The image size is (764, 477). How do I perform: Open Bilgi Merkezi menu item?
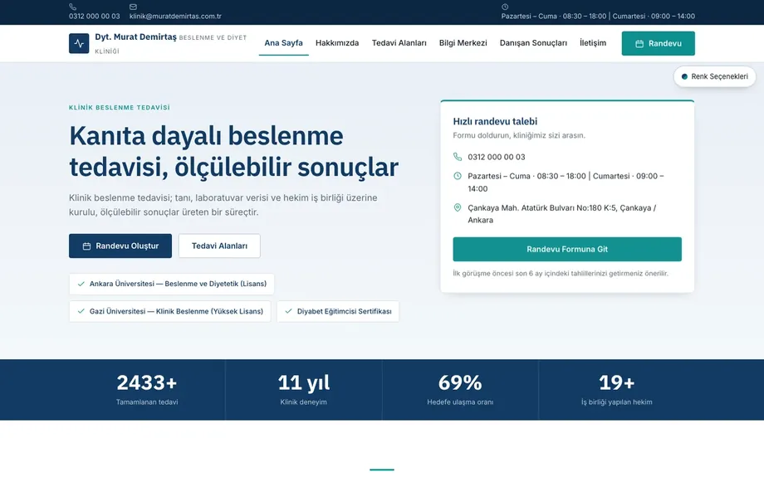[x=463, y=43]
